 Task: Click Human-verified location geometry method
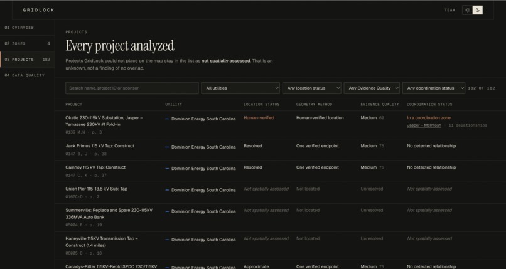coord(320,118)
